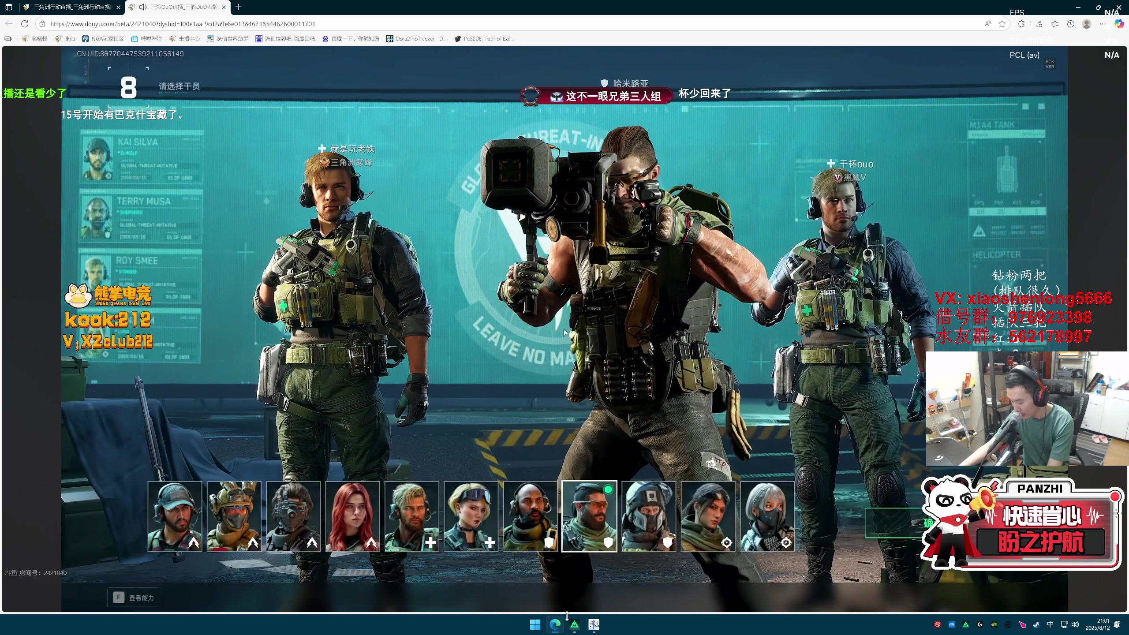Mute audio icon on 三酒OuO tab
Screen dimensions: 1129x635
coord(143,7)
